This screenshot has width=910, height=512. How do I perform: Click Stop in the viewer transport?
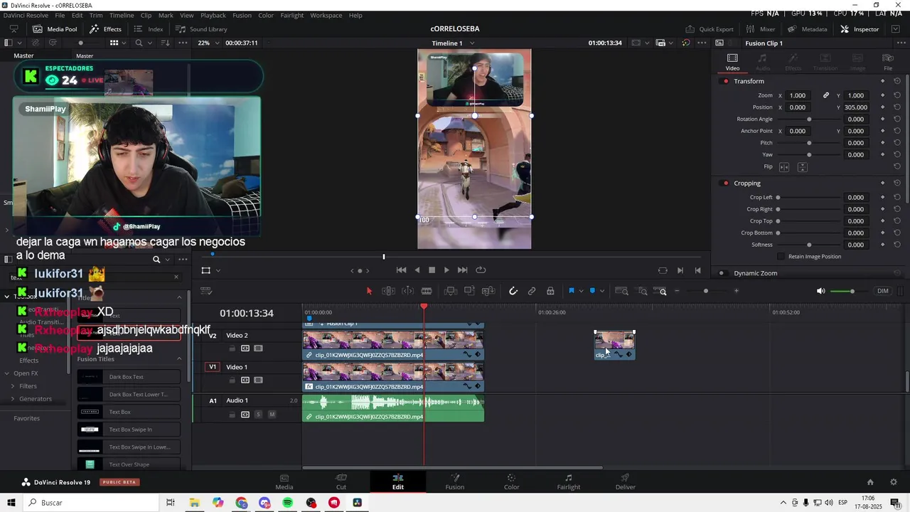[x=432, y=270]
